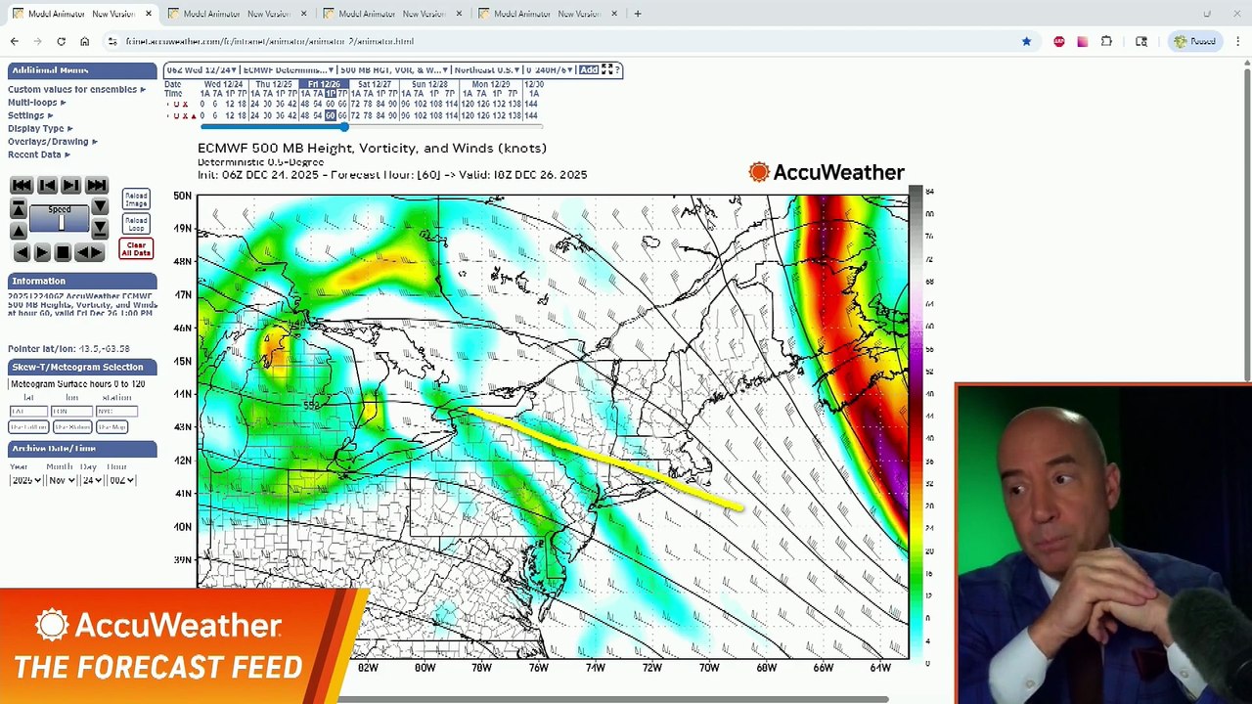Screen dimensions: 1252x704
Task: Click the Add button in selector bar
Action: pyautogui.click(x=588, y=70)
